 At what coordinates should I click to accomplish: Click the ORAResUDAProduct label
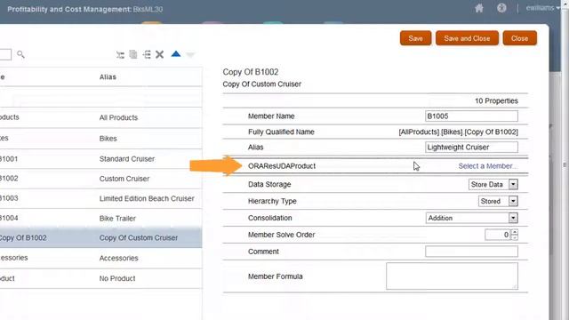(282, 166)
